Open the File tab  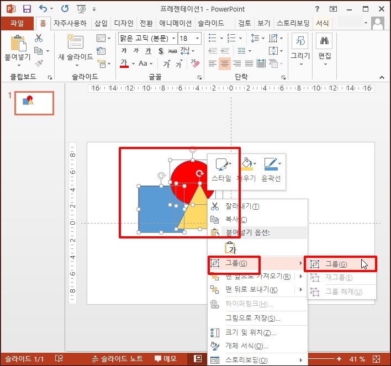click(x=17, y=23)
